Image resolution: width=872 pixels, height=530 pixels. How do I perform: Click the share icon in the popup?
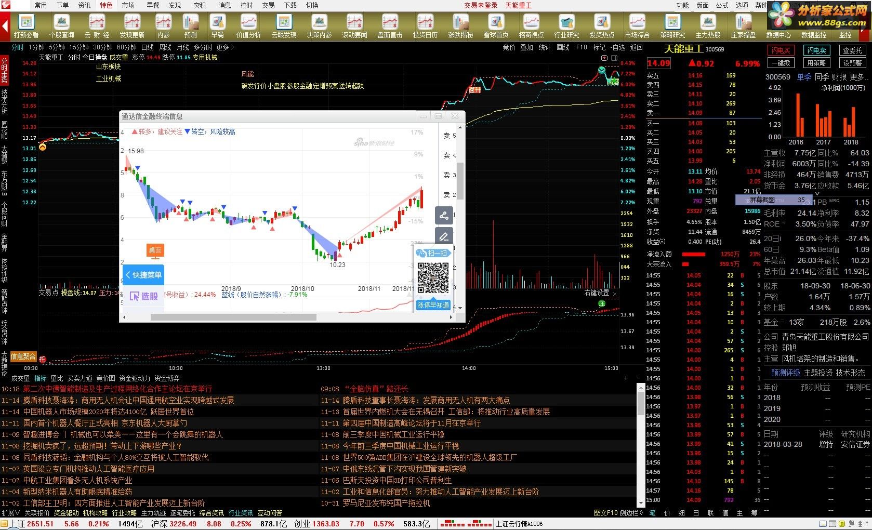pyautogui.click(x=444, y=216)
